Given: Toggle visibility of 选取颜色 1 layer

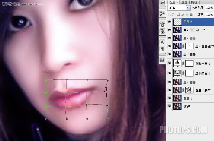Looking at the screenshot, I should 170,73.
